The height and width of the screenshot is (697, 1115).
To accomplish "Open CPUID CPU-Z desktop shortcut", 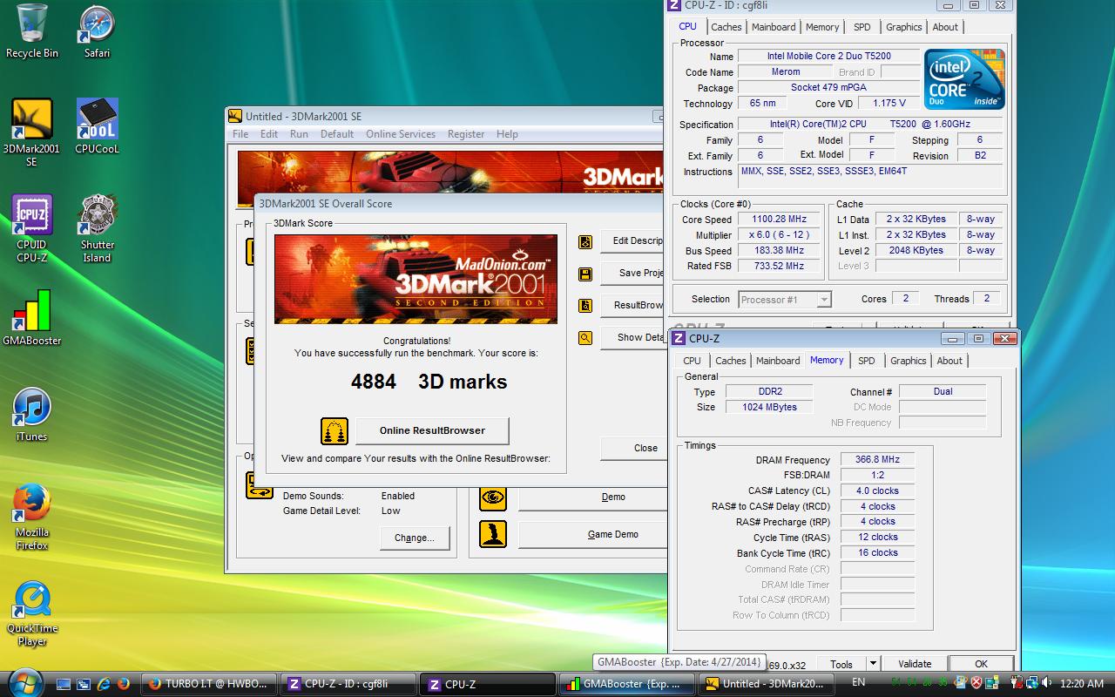I will [x=32, y=228].
